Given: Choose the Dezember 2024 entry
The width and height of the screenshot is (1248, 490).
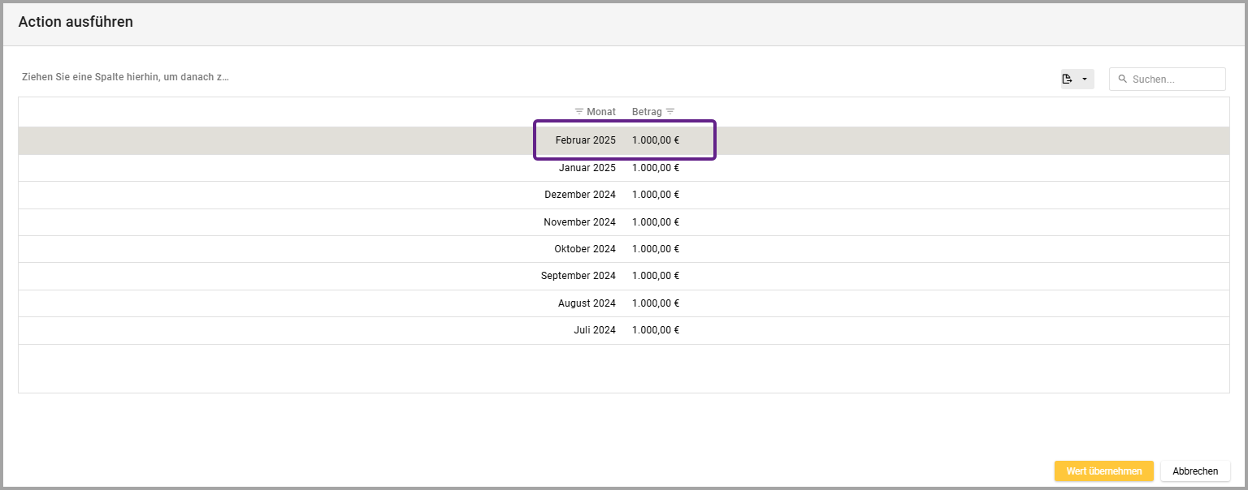Looking at the screenshot, I should tap(579, 195).
